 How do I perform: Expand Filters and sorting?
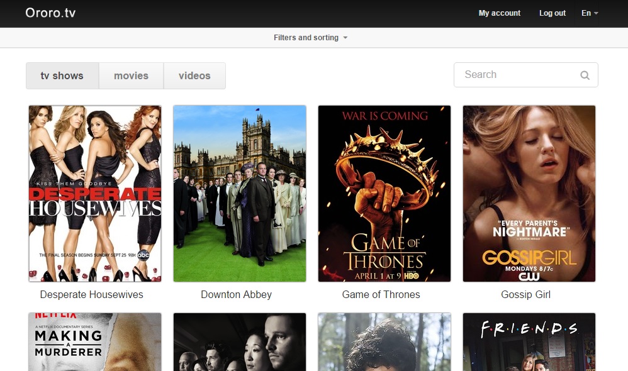[310, 38]
